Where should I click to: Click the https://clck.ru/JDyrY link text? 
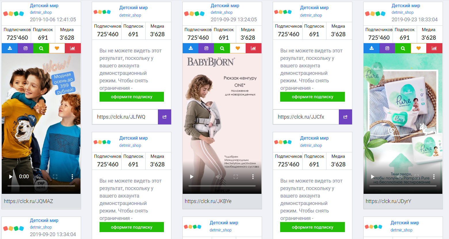click(x=389, y=201)
